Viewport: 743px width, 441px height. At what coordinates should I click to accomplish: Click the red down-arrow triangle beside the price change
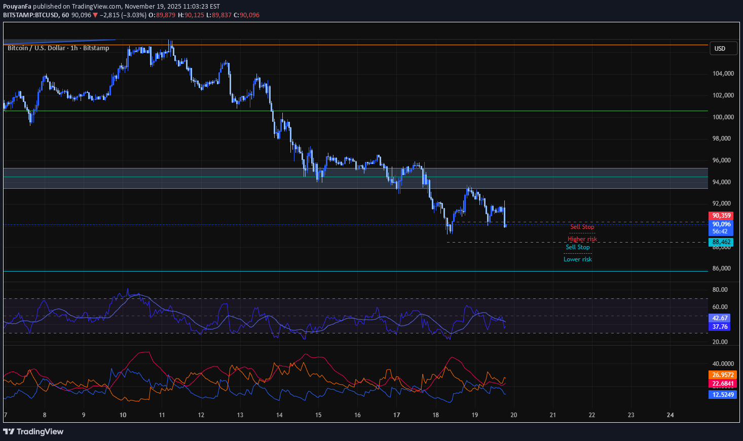pos(96,15)
